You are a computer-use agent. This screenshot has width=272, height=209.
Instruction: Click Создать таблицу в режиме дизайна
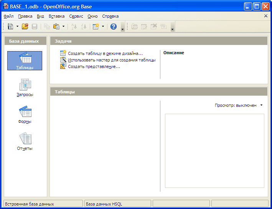tap(105, 53)
